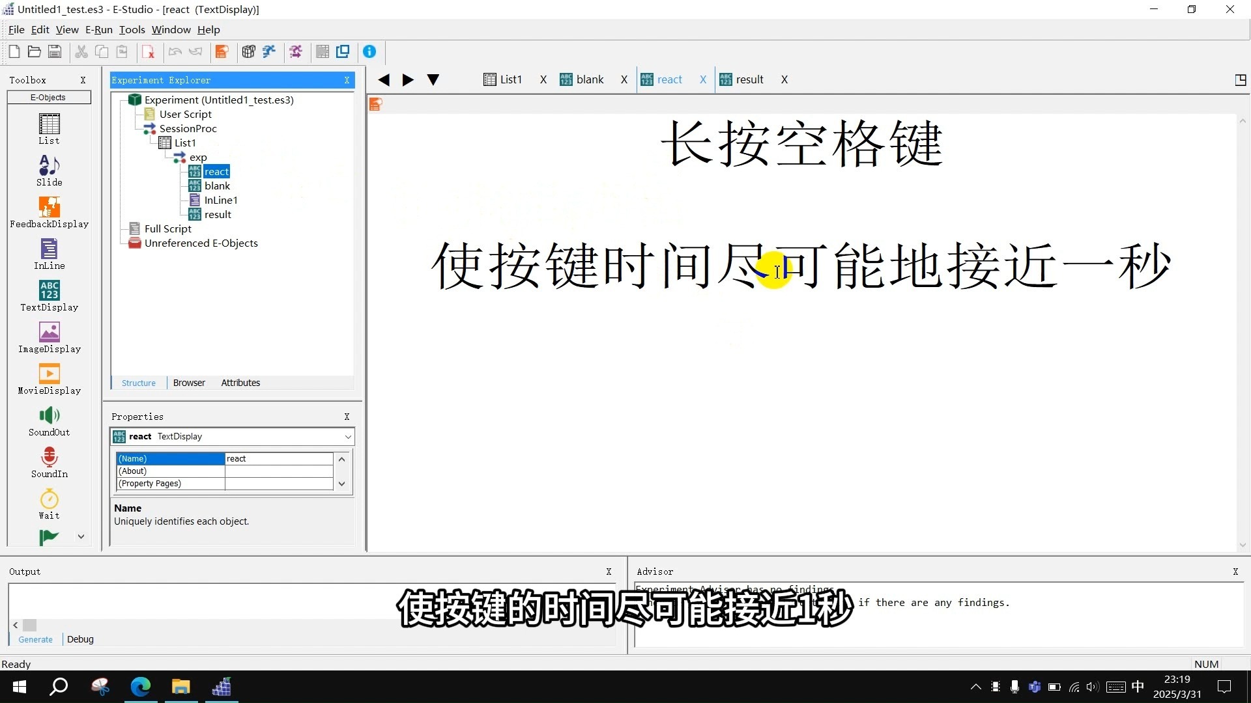Select the InLine1 object under exp

(220, 200)
